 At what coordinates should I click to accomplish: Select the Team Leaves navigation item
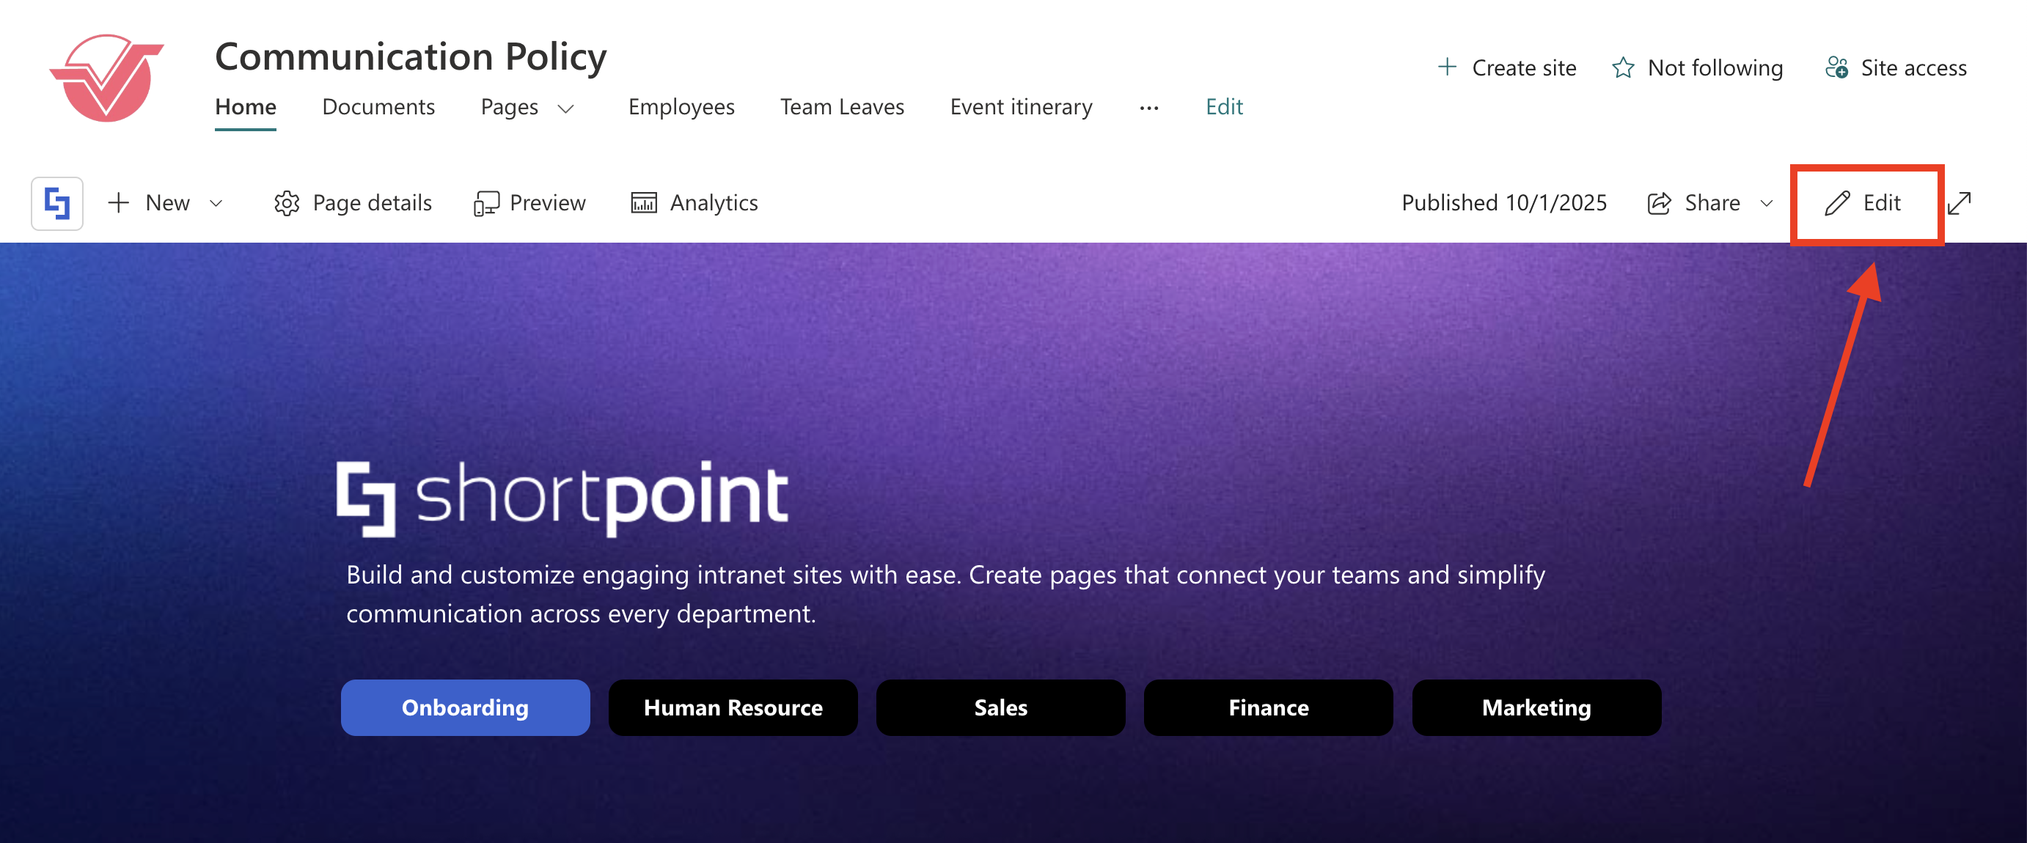click(841, 107)
